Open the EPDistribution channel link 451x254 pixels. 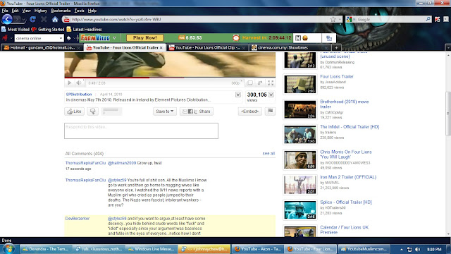coord(79,94)
